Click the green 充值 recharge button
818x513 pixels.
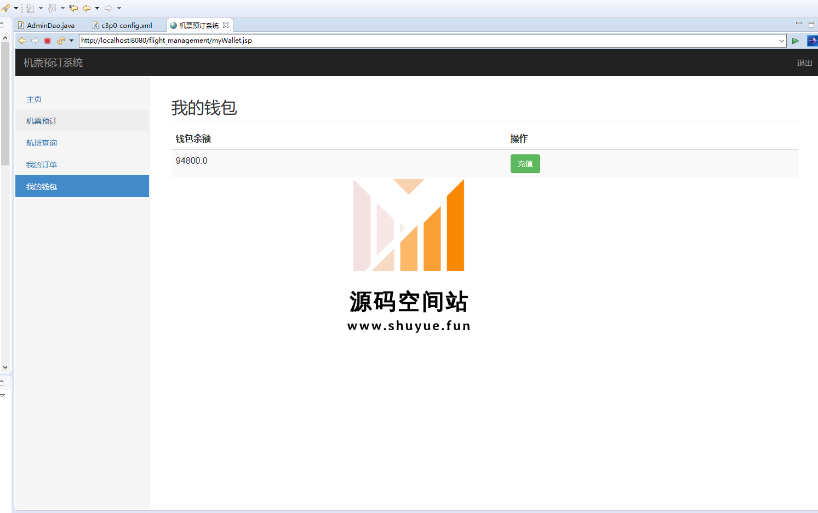[x=525, y=164]
